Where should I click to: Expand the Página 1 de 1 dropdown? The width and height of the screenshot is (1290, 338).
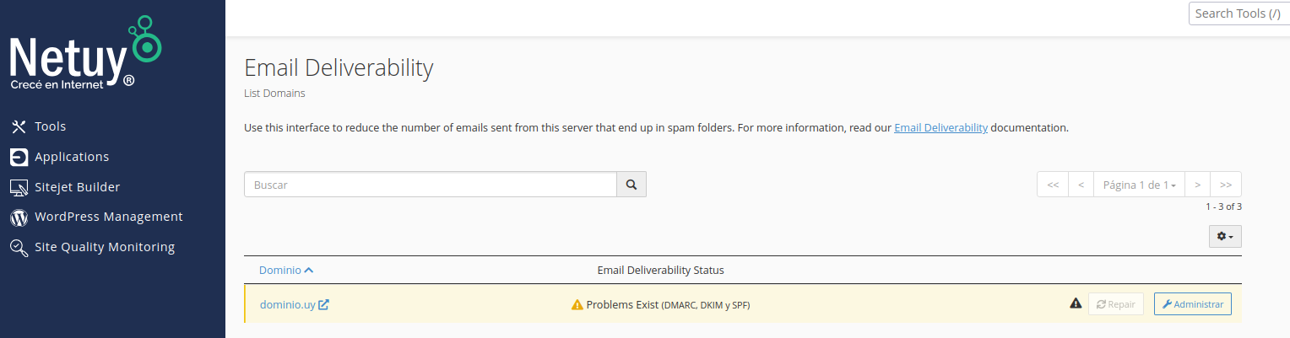[1139, 185]
